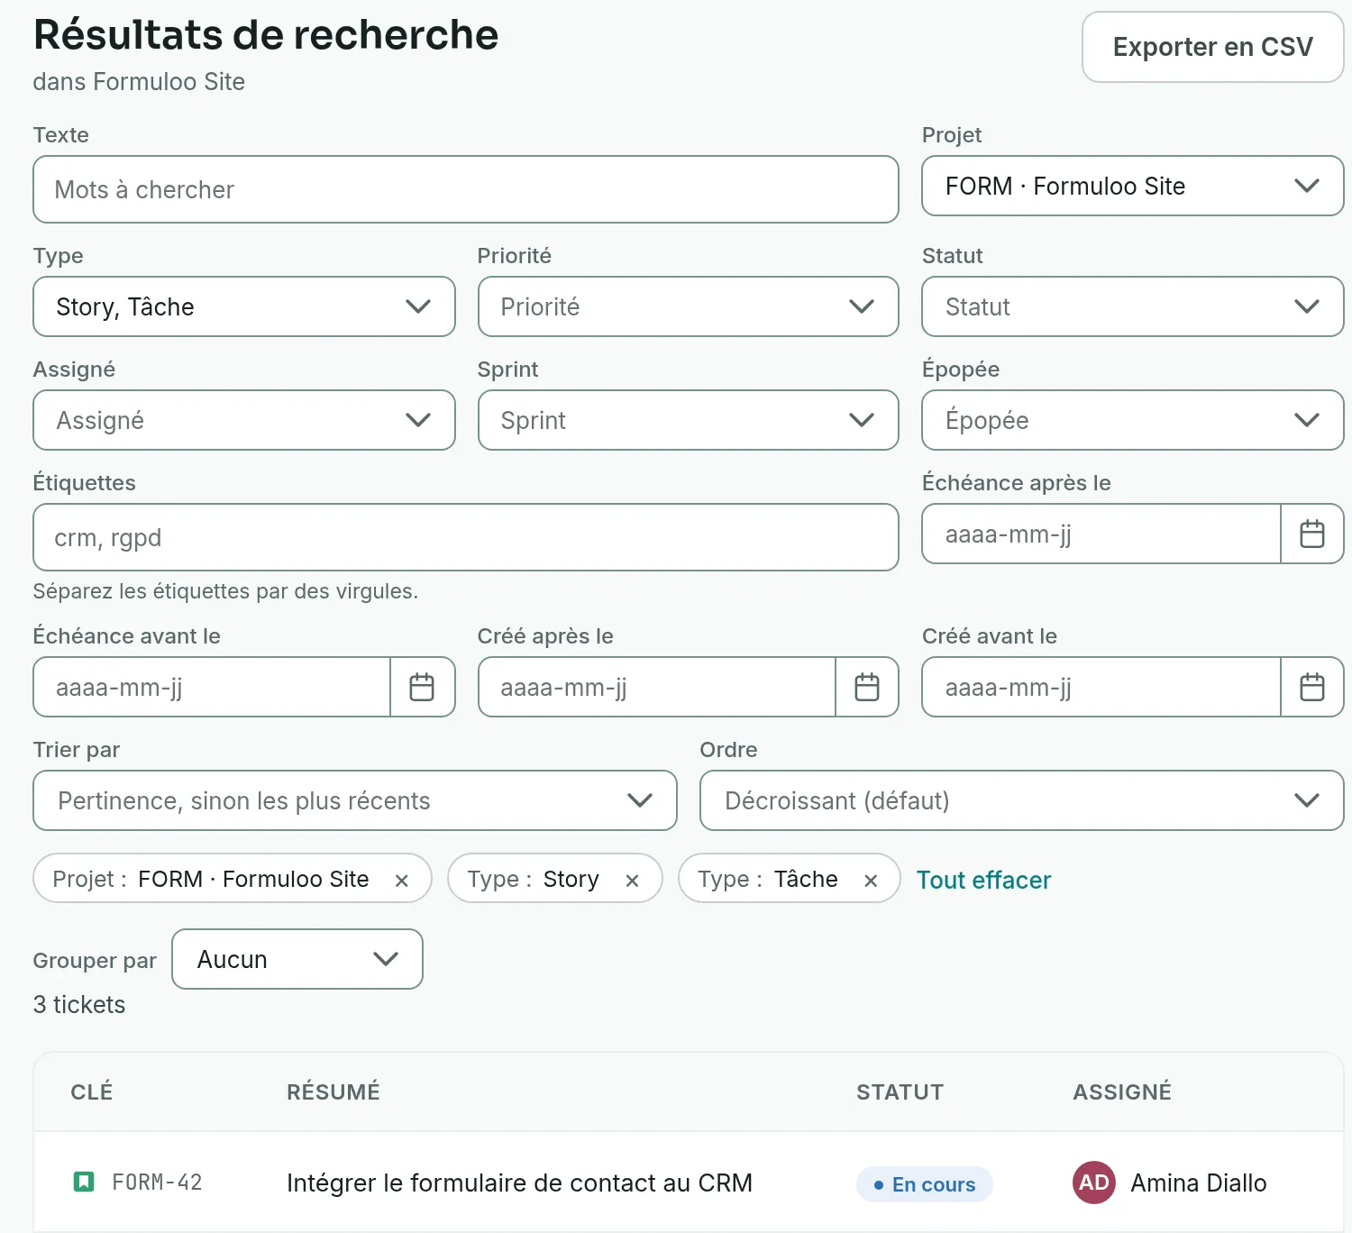Click the Étiquettes input field
The height and width of the screenshot is (1233, 1352).
coord(466,537)
